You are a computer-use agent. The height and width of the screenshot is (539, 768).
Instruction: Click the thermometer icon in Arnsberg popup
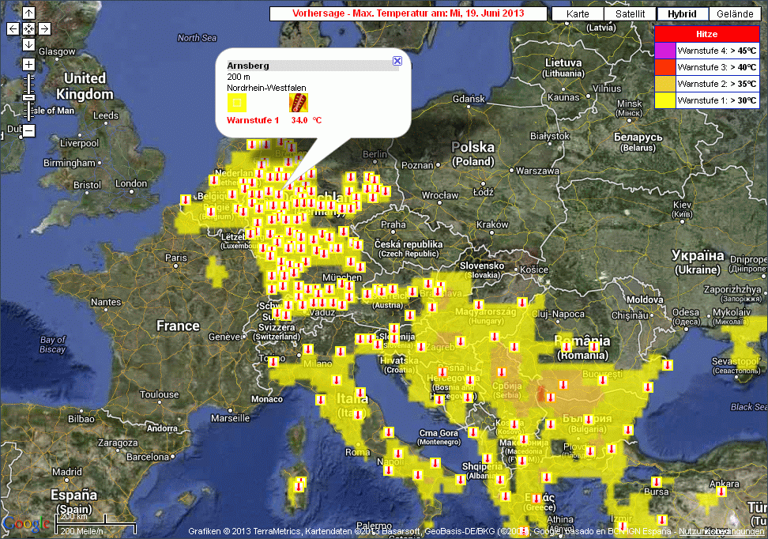[x=299, y=102]
